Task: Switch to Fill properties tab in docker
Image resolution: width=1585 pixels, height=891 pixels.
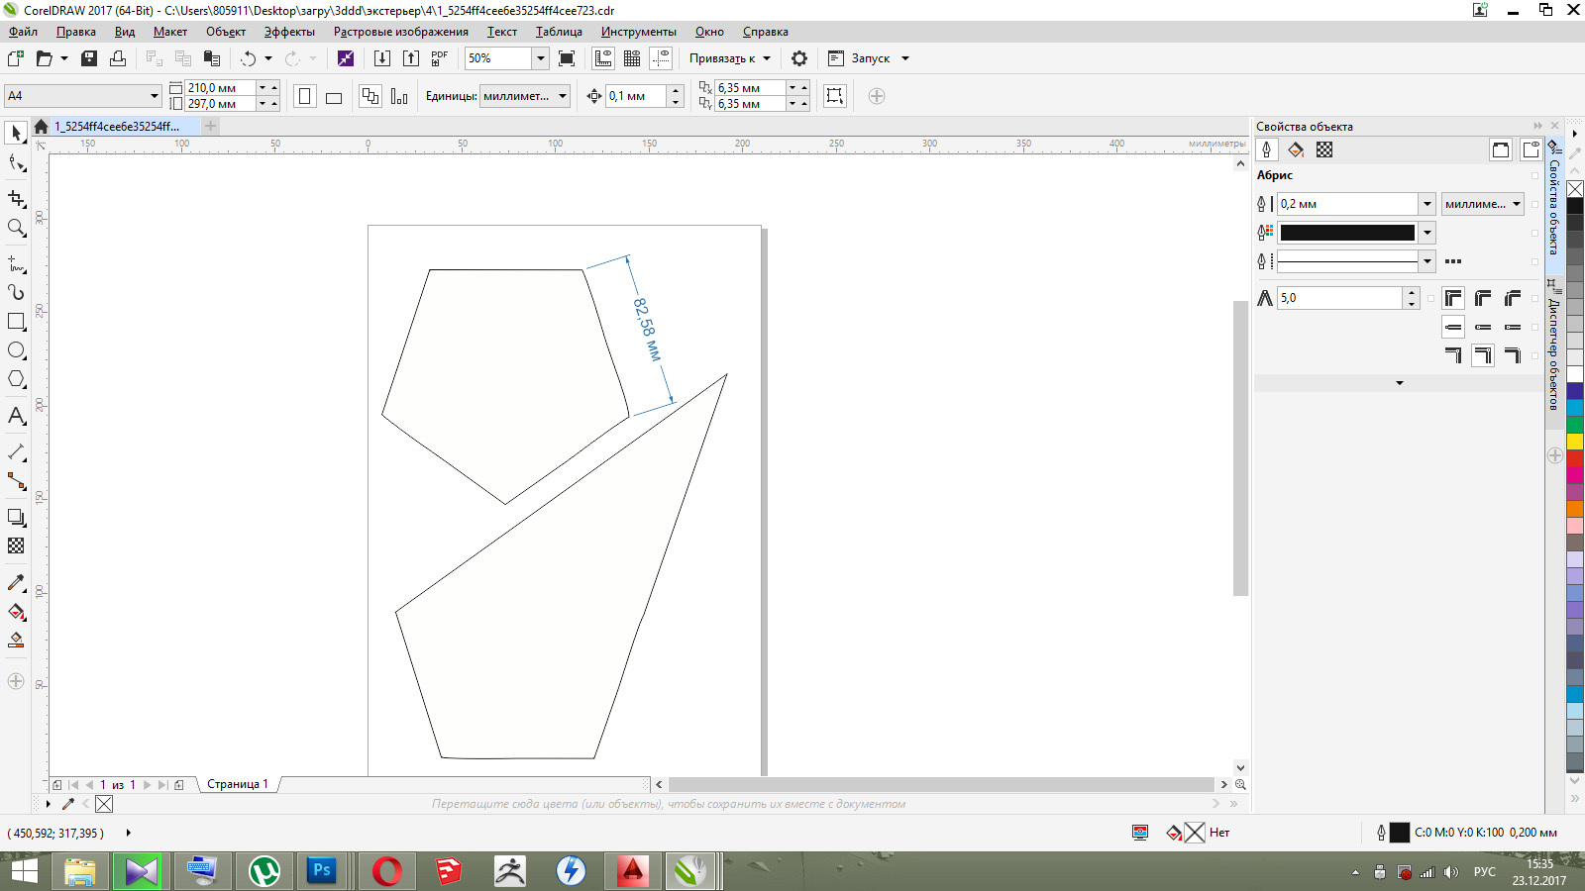Action: click(x=1296, y=149)
